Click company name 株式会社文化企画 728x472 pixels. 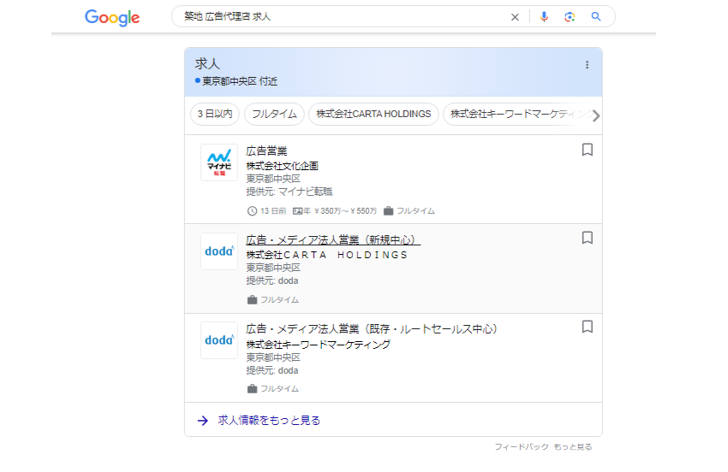point(283,166)
